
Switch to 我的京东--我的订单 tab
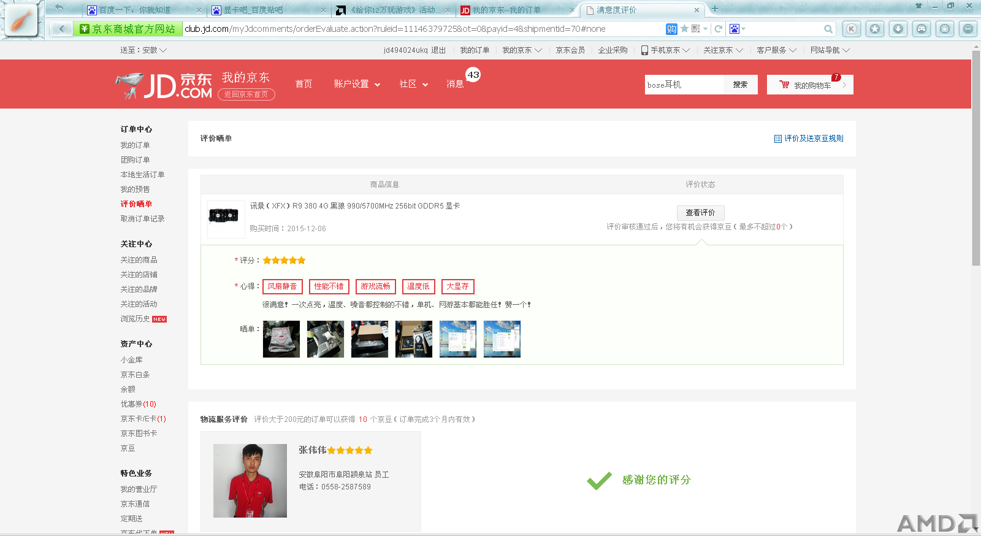pos(517,10)
